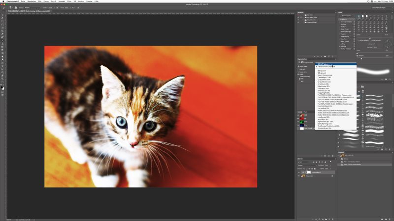This screenshot has width=394, height=221.
Task: Click the Pinselvorgaben button
Action: point(347,16)
